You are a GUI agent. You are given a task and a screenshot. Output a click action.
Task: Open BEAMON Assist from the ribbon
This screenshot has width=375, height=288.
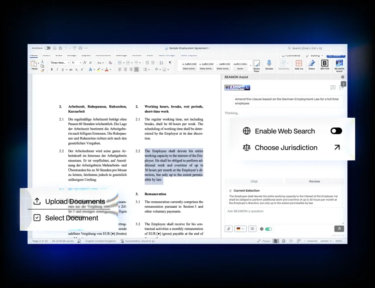[x=339, y=65]
